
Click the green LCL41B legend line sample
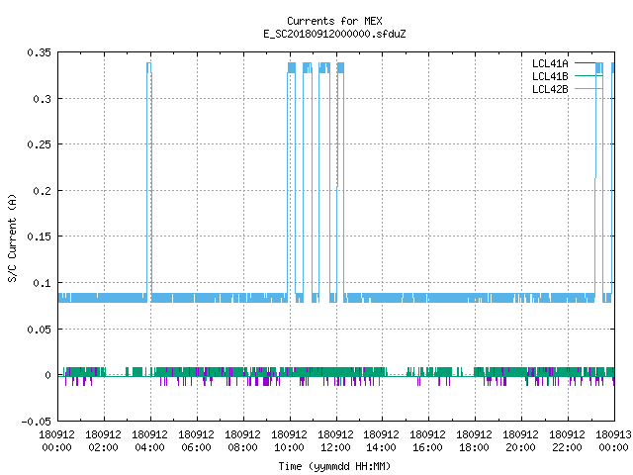coord(588,76)
